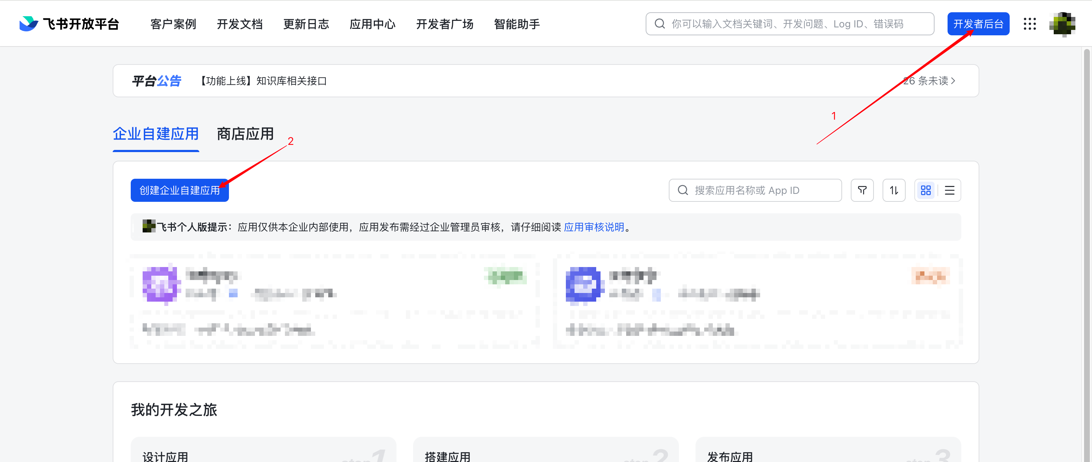1092x462 pixels.
Task: Click the magnifier icon in top search
Action: [660, 24]
